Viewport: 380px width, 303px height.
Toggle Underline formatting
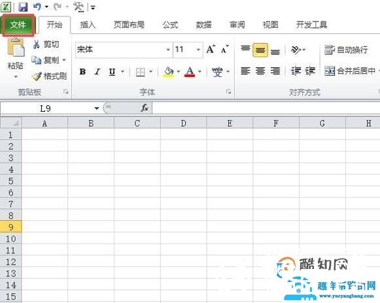[112, 72]
